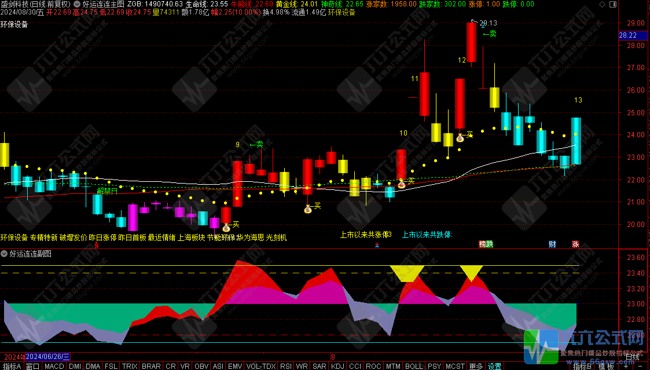The image size is (650, 370).
Task: Open the 好运连连主图 indicator dropdown arrow
Action: pyautogui.click(x=78, y=4)
